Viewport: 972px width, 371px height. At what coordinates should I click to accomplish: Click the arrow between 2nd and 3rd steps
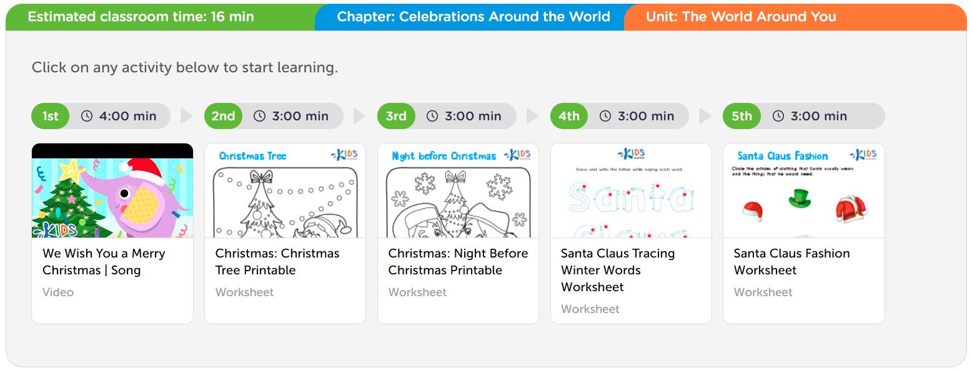point(359,116)
